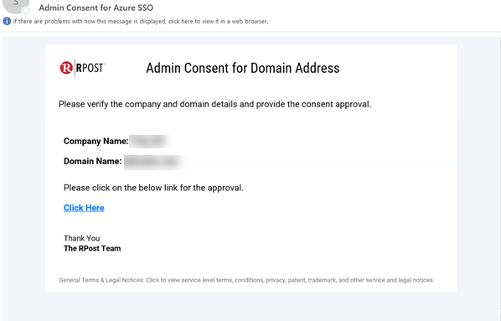This screenshot has height=321, width=501.
Task: Click the Company Name label
Action: pyautogui.click(x=96, y=142)
